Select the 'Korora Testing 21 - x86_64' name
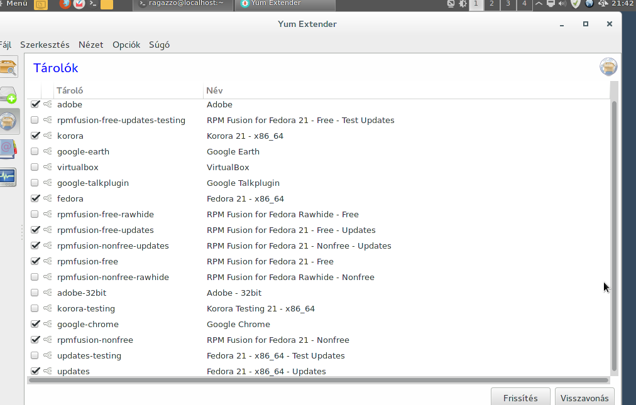The height and width of the screenshot is (405, 636). tap(260, 308)
